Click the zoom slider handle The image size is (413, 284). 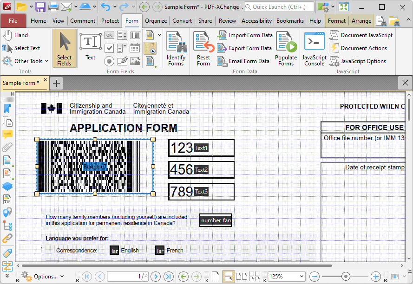[x=346, y=277]
